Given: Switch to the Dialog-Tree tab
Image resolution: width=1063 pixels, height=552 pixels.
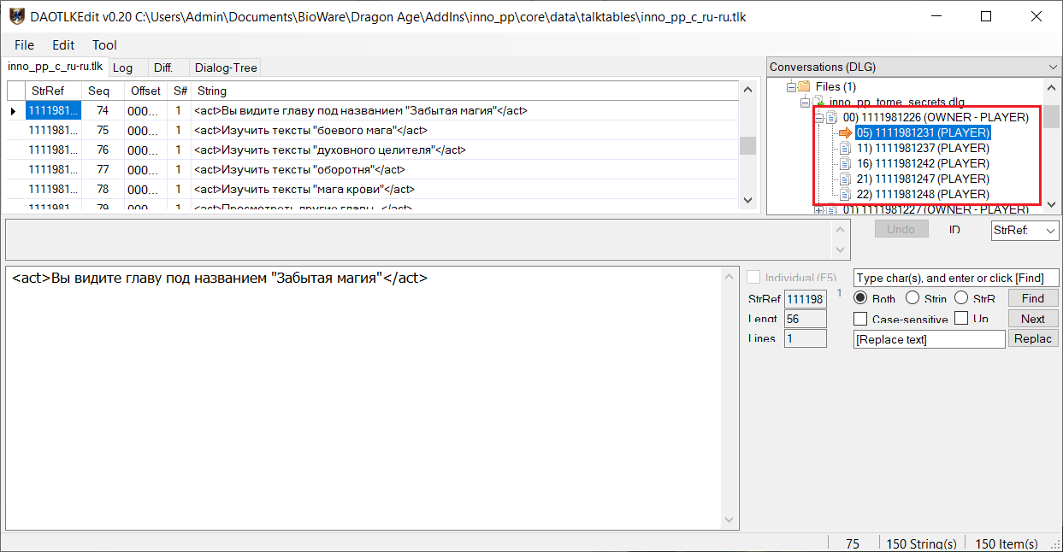Looking at the screenshot, I should (226, 68).
